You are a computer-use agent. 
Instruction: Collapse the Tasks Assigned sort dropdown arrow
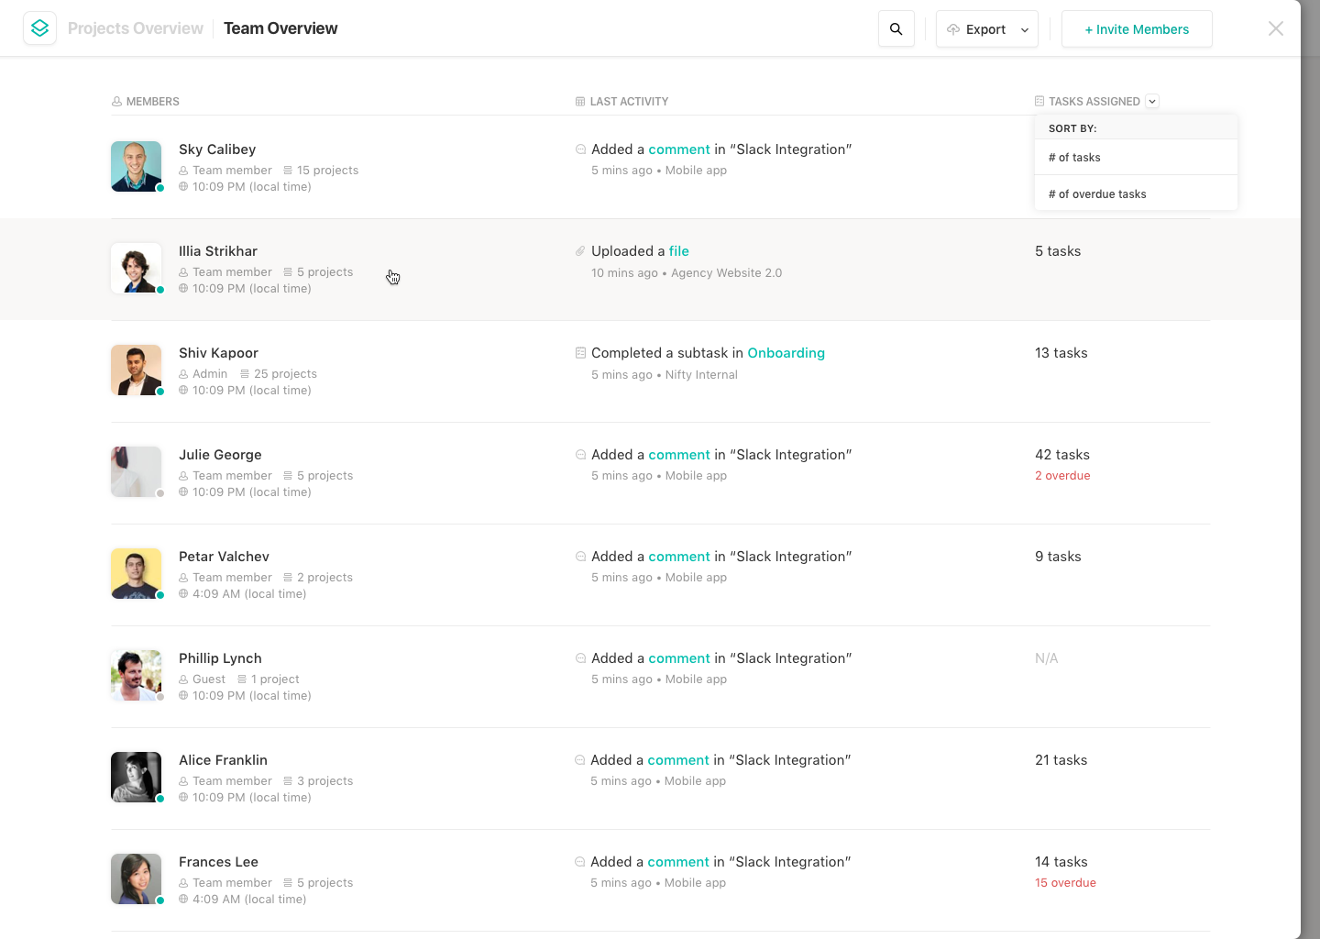pyautogui.click(x=1152, y=102)
